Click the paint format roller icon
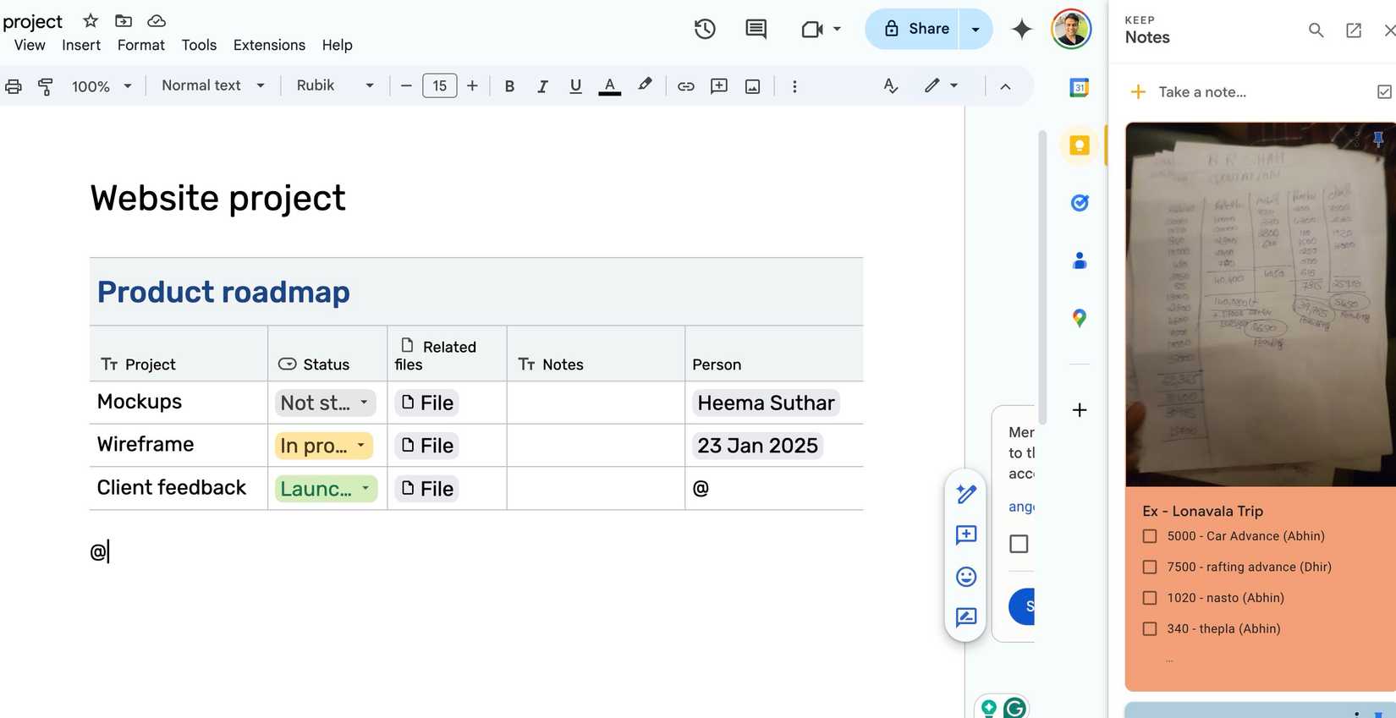Viewport: 1396px width, 718px height. 46,86
